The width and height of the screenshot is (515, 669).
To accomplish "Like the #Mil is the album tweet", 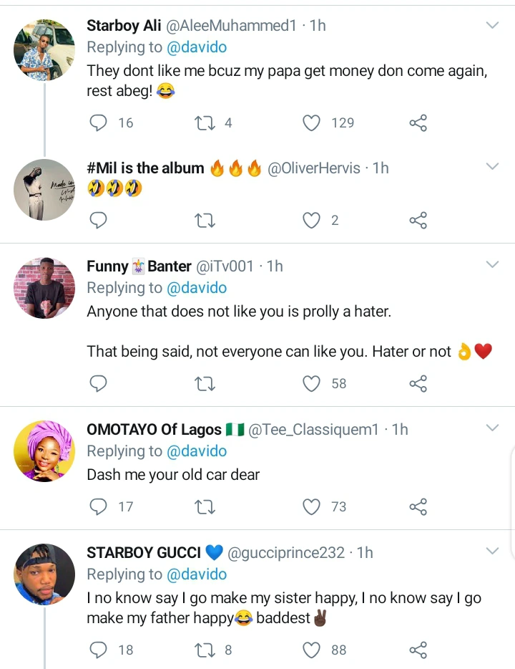I will click(312, 221).
